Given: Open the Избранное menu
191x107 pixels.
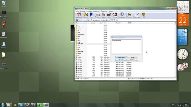Looking at the screenshot, I should pos(96,11).
